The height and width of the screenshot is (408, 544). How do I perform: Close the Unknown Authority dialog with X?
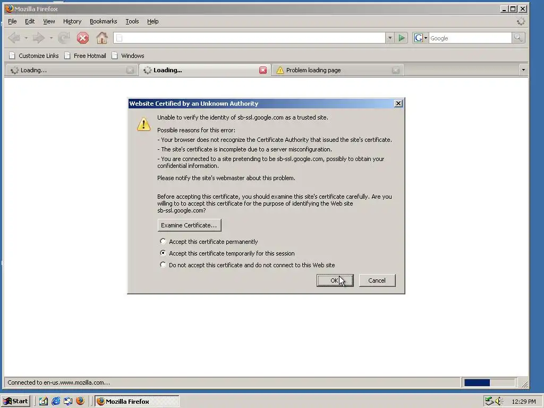point(398,104)
